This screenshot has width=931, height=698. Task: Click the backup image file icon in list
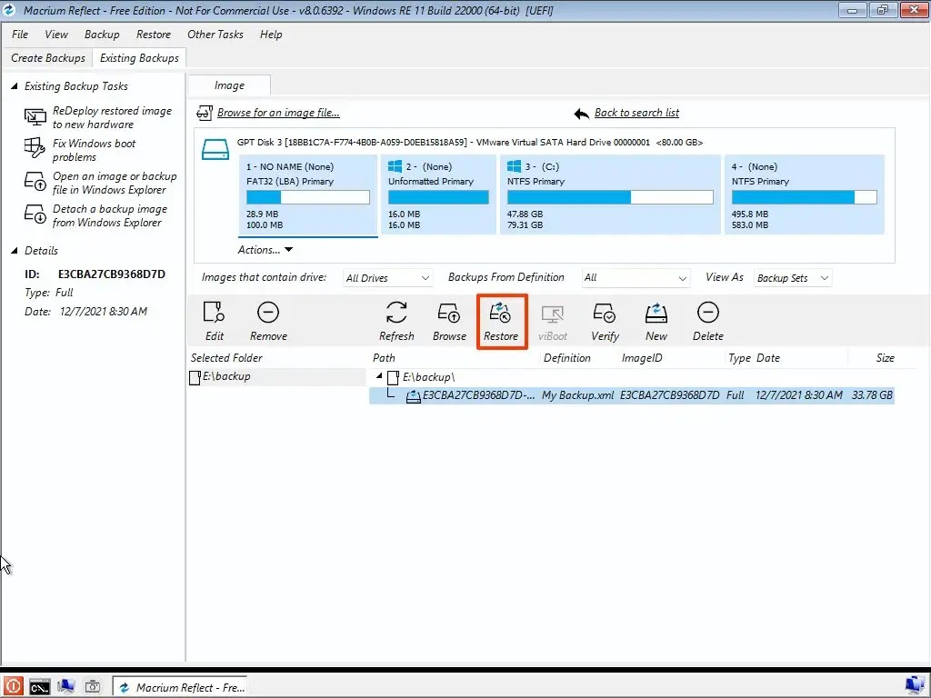[414, 396]
